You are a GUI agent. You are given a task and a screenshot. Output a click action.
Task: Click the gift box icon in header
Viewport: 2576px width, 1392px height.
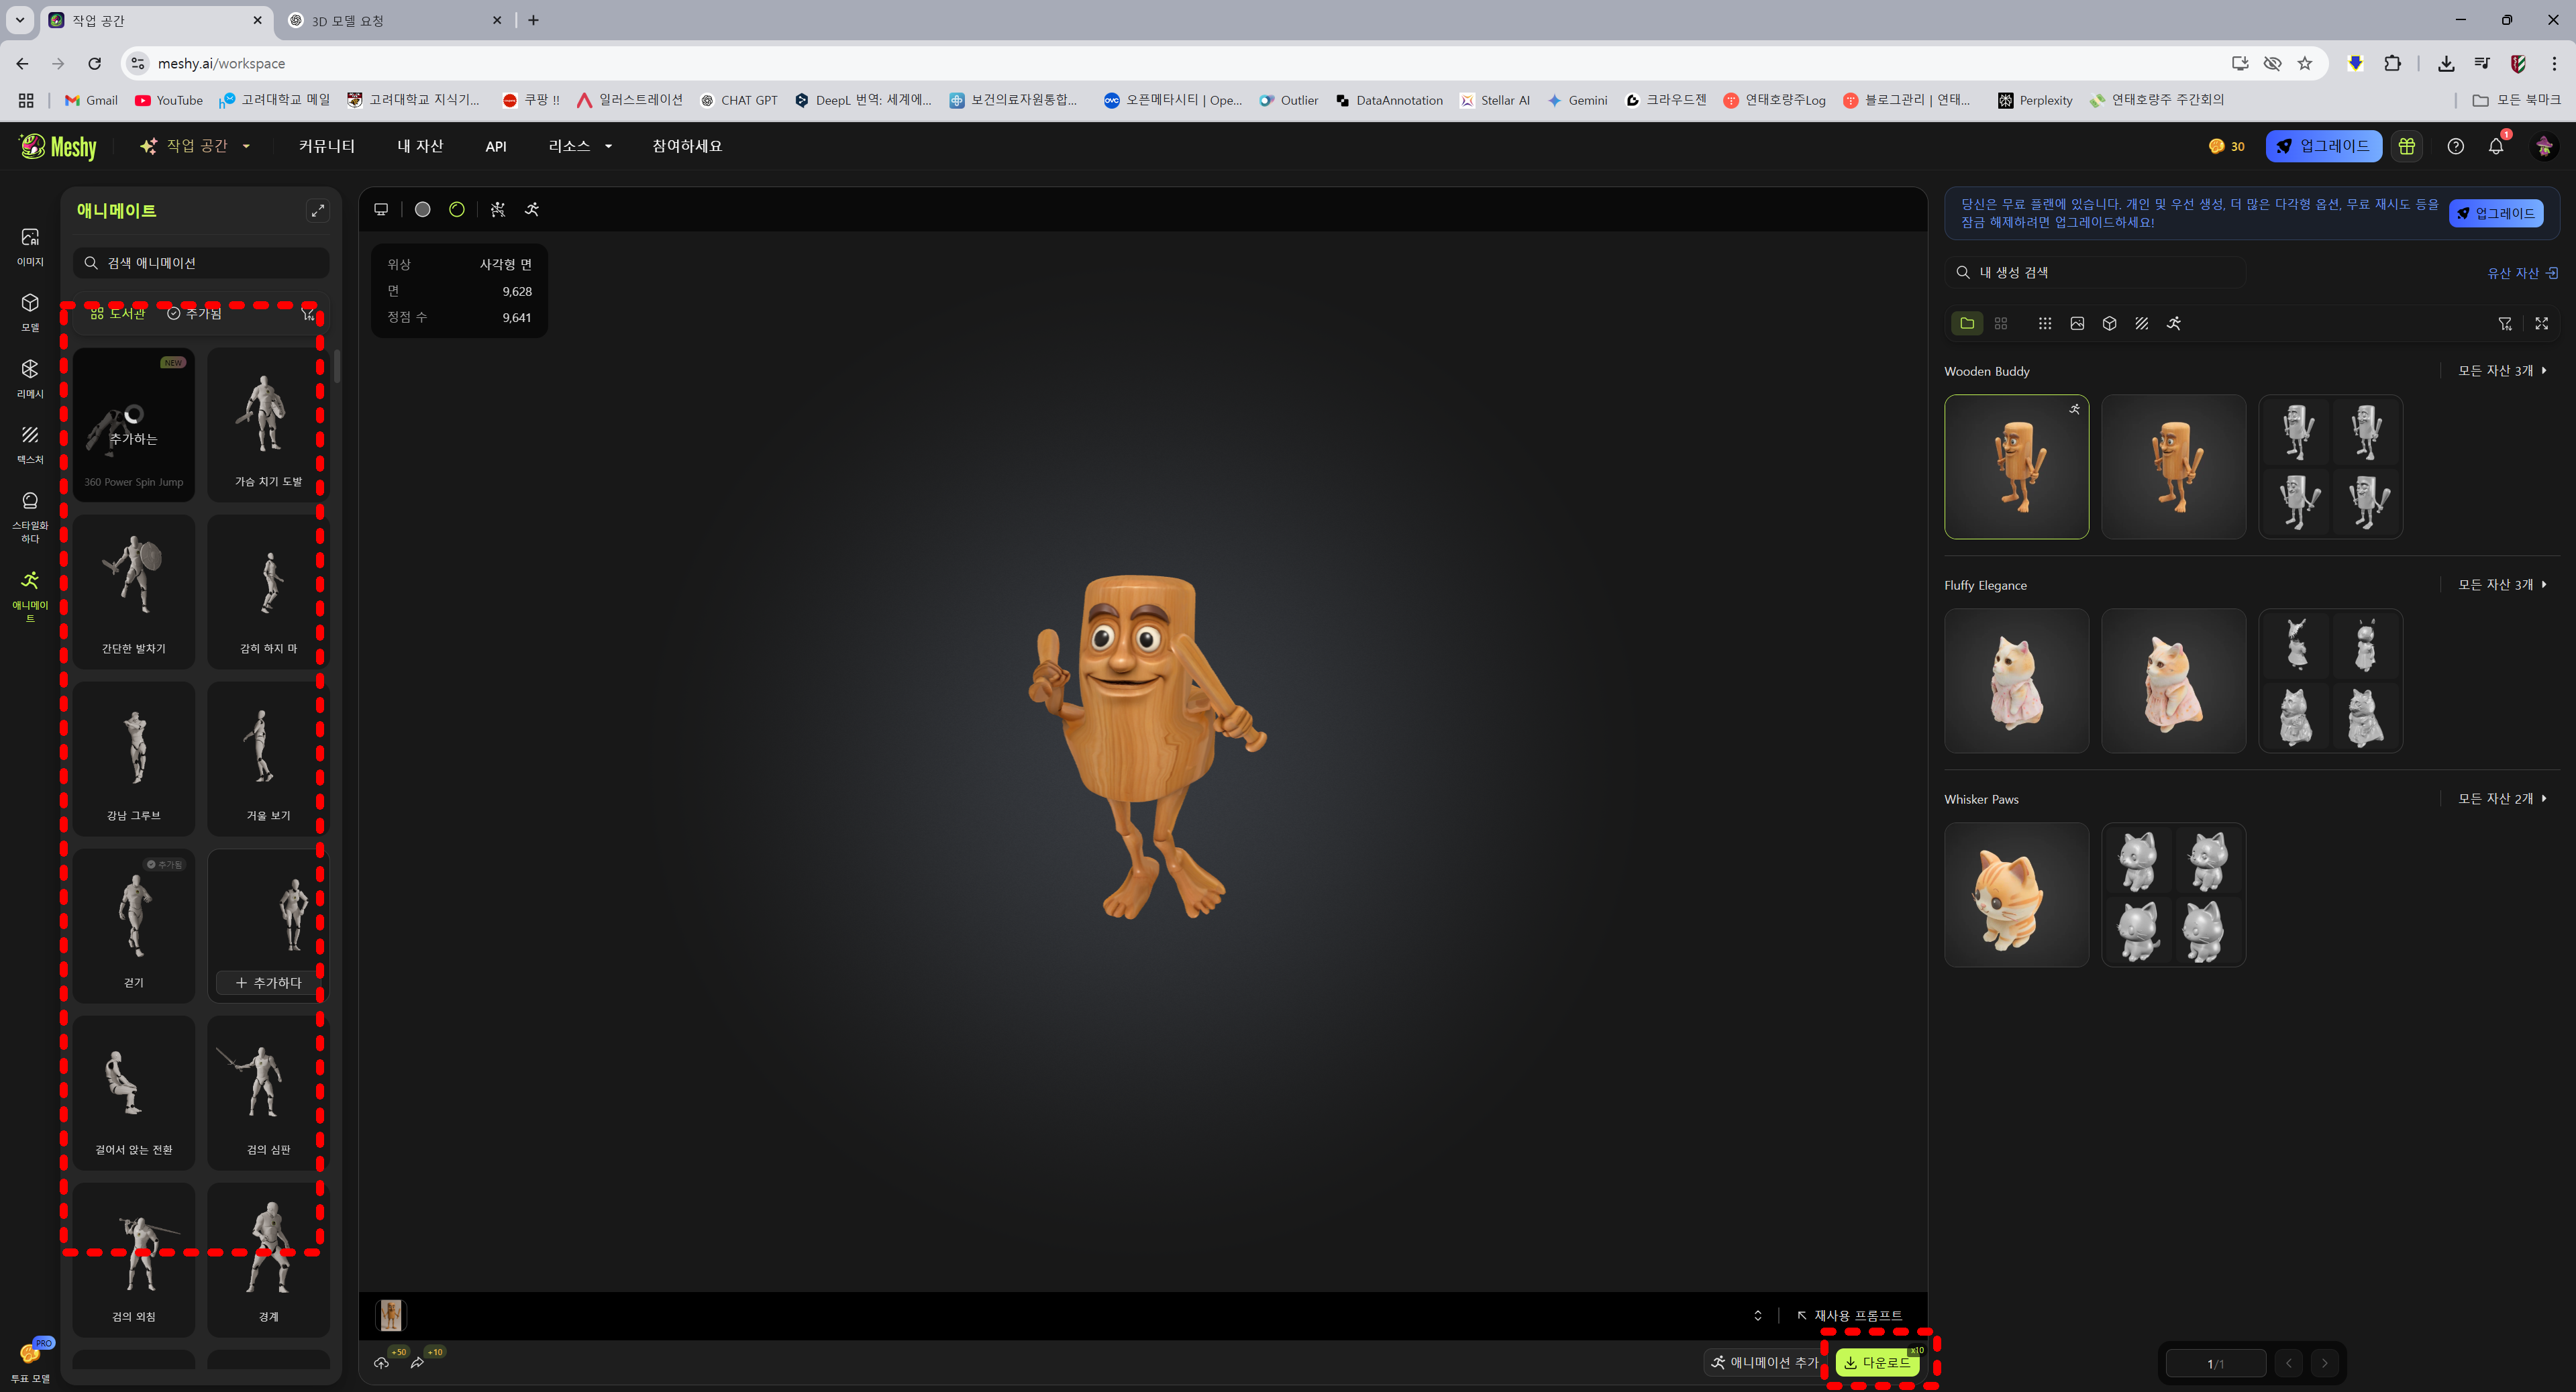point(2407,146)
